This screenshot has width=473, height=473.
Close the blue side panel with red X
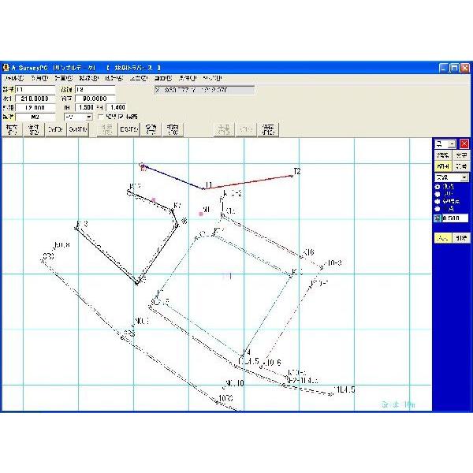point(464,144)
